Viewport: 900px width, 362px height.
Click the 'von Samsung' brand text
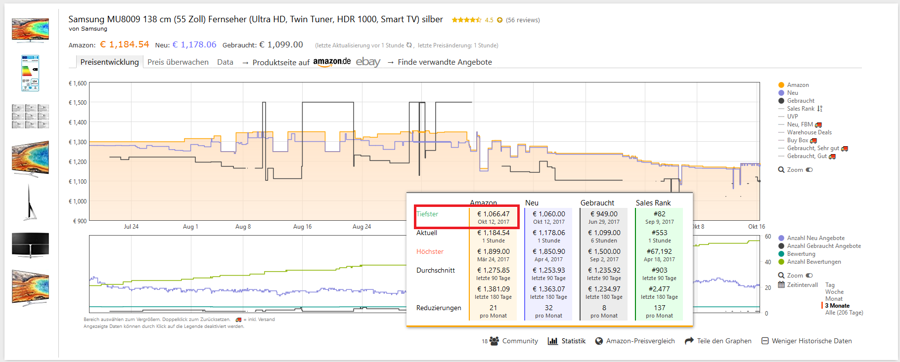[x=88, y=29]
